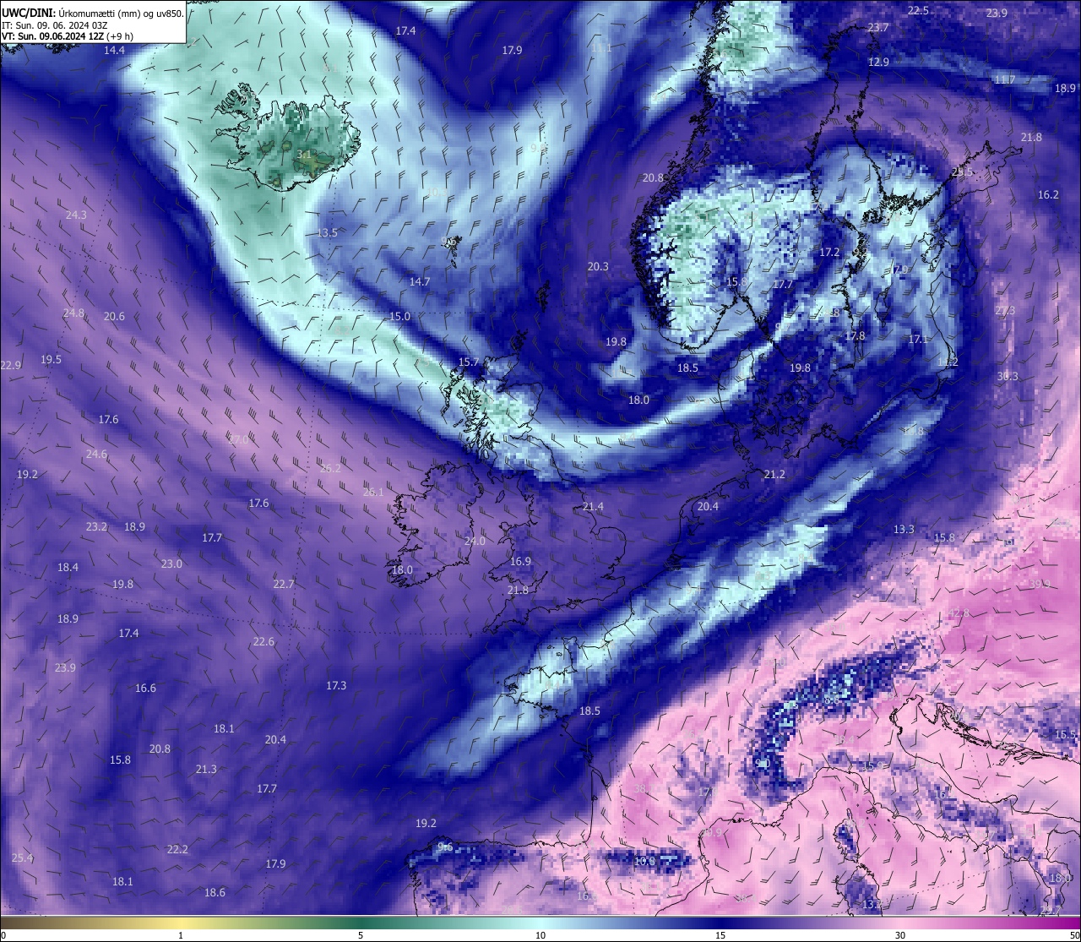Click the map value 22.6

pyautogui.click(x=263, y=641)
